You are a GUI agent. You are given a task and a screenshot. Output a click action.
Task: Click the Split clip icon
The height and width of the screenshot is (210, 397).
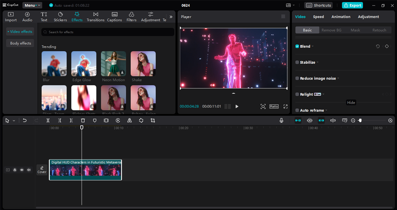pos(48,120)
